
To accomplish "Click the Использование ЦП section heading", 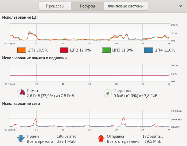I will pos(20,18).
